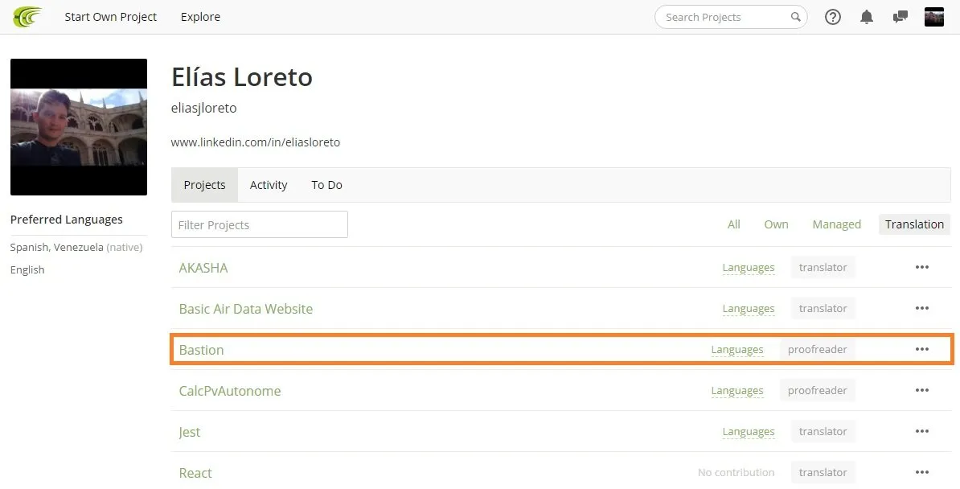Expand Languages dropdown for Bastion
The width and height of the screenshot is (960, 489).
pos(737,350)
